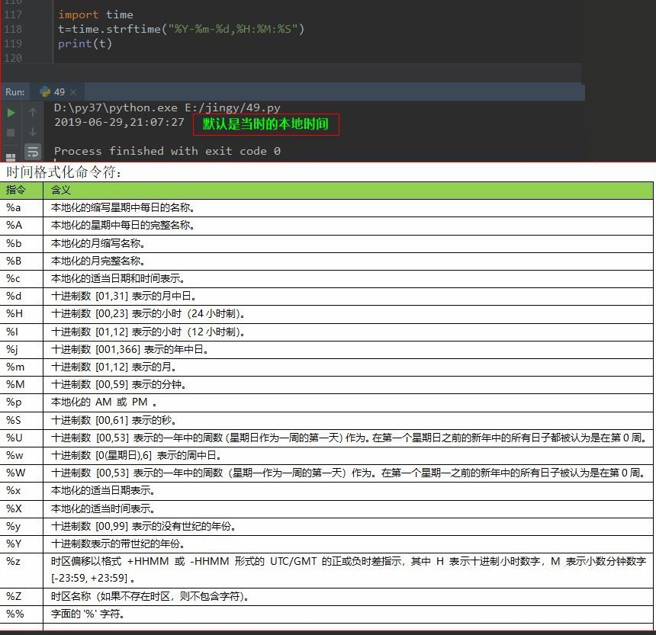This screenshot has width=656, height=635.
Task: Click the 2019-06-29 timestamp output
Action: [x=119, y=122]
